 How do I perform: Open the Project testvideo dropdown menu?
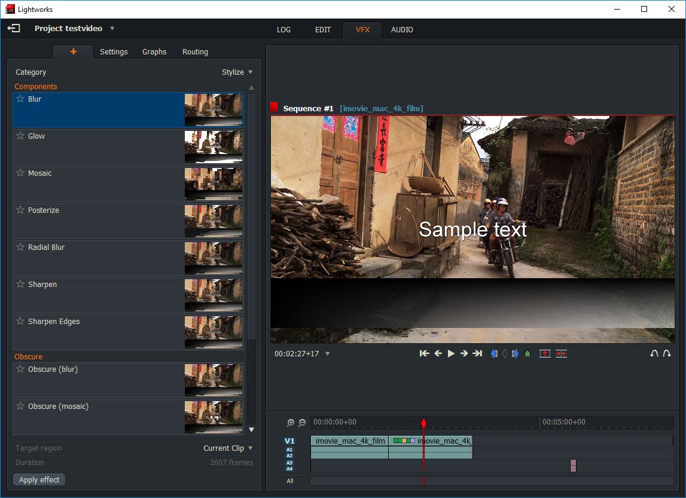point(112,29)
